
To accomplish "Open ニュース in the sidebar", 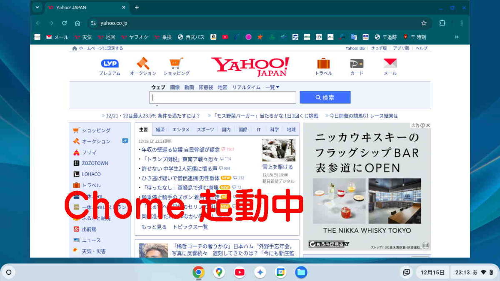I will (91, 240).
